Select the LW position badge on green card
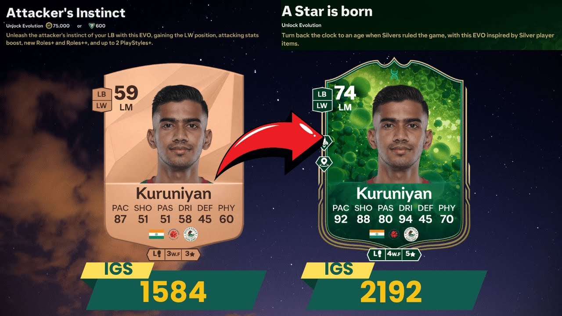The width and height of the screenshot is (562, 316). pyautogui.click(x=322, y=106)
